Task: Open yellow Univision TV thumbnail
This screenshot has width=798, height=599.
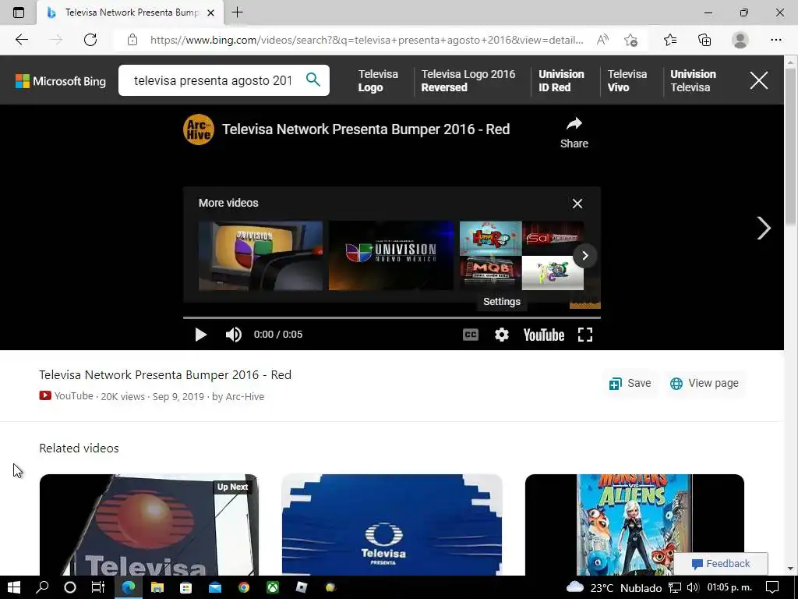Action: [x=260, y=256]
